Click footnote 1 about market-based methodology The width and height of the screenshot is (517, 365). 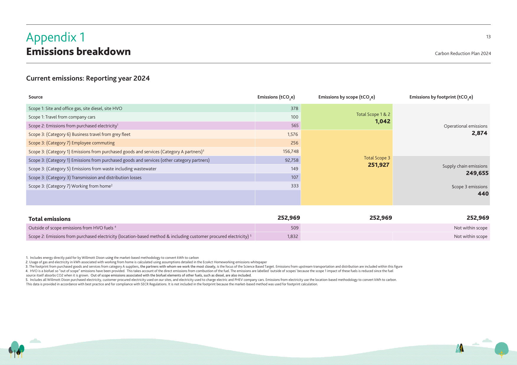pos(112,258)
